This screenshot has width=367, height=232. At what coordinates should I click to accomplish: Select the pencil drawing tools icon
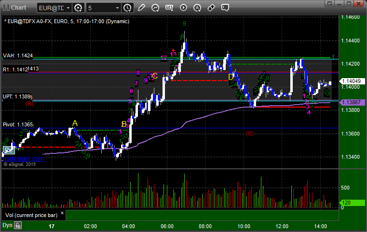click(141, 8)
